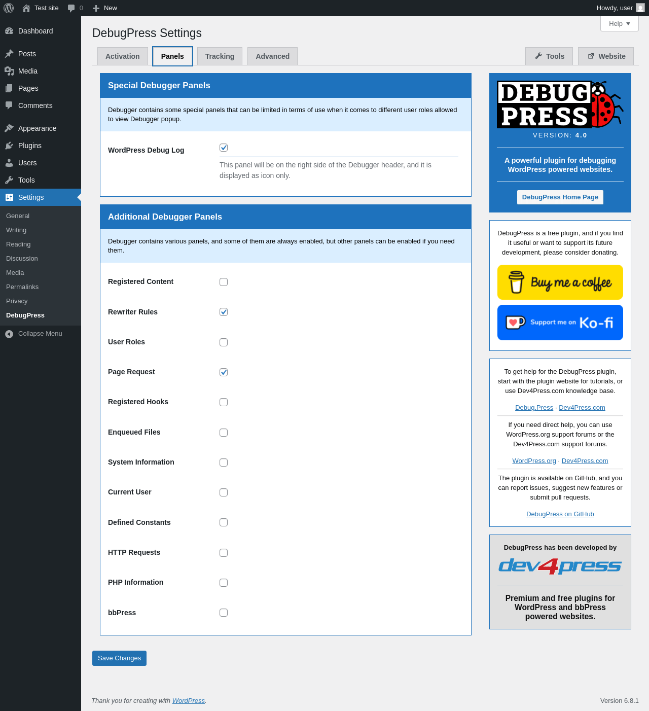
Task: Click the wrench icon on Tools tab
Action: [538, 56]
